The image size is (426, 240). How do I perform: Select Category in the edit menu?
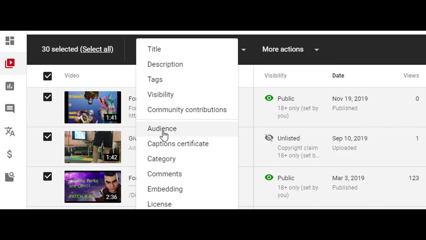(x=187, y=159)
